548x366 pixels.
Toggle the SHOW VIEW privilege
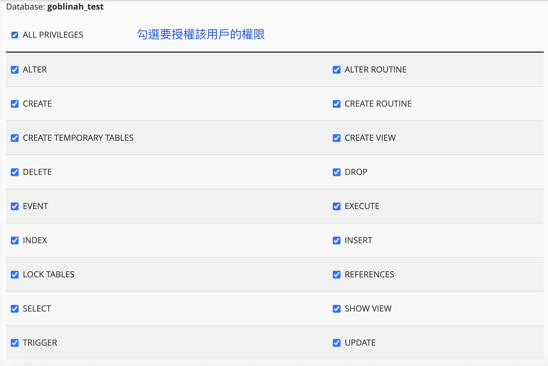click(x=336, y=309)
